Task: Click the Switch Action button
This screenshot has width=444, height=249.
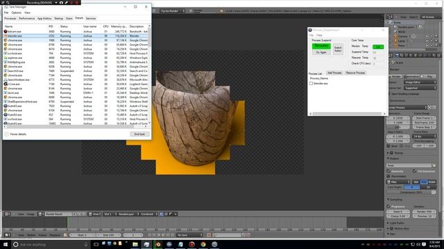Action: (338, 49)
